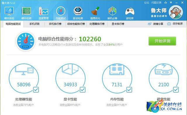187x115 pixels.
Task: Click the 电脑综合性能得分 heading
Action: 57,39
